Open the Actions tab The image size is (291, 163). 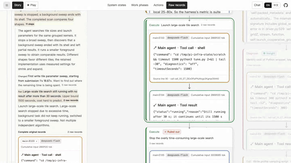[158, 5]
